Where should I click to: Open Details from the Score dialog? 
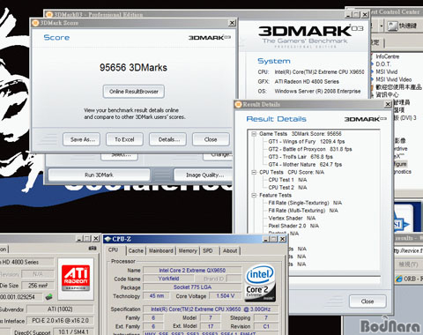click(x=167, y=139)
